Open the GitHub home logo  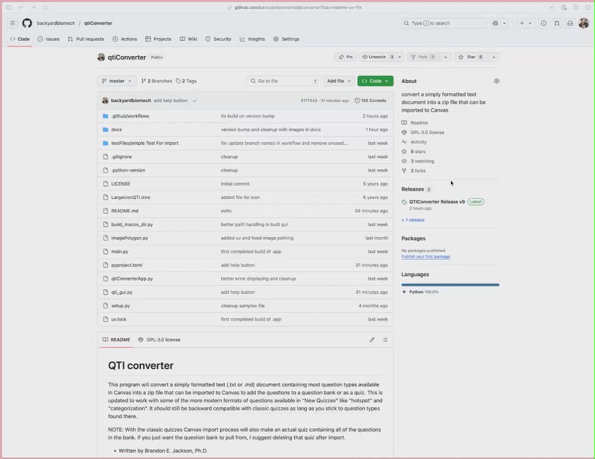click(x=27, y=23)
